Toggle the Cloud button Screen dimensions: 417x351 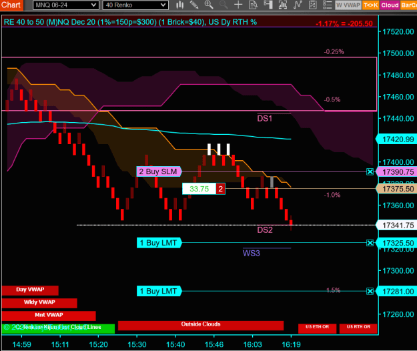(x=390, y=5)
